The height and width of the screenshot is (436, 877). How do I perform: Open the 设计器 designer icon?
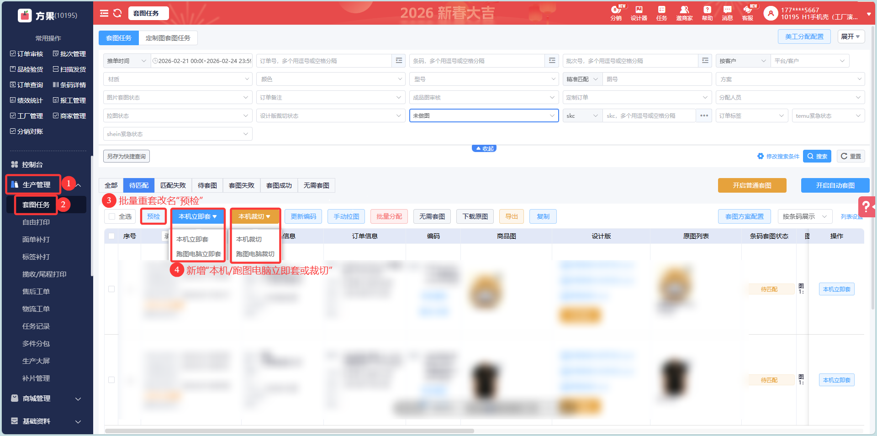coord(639,13)
